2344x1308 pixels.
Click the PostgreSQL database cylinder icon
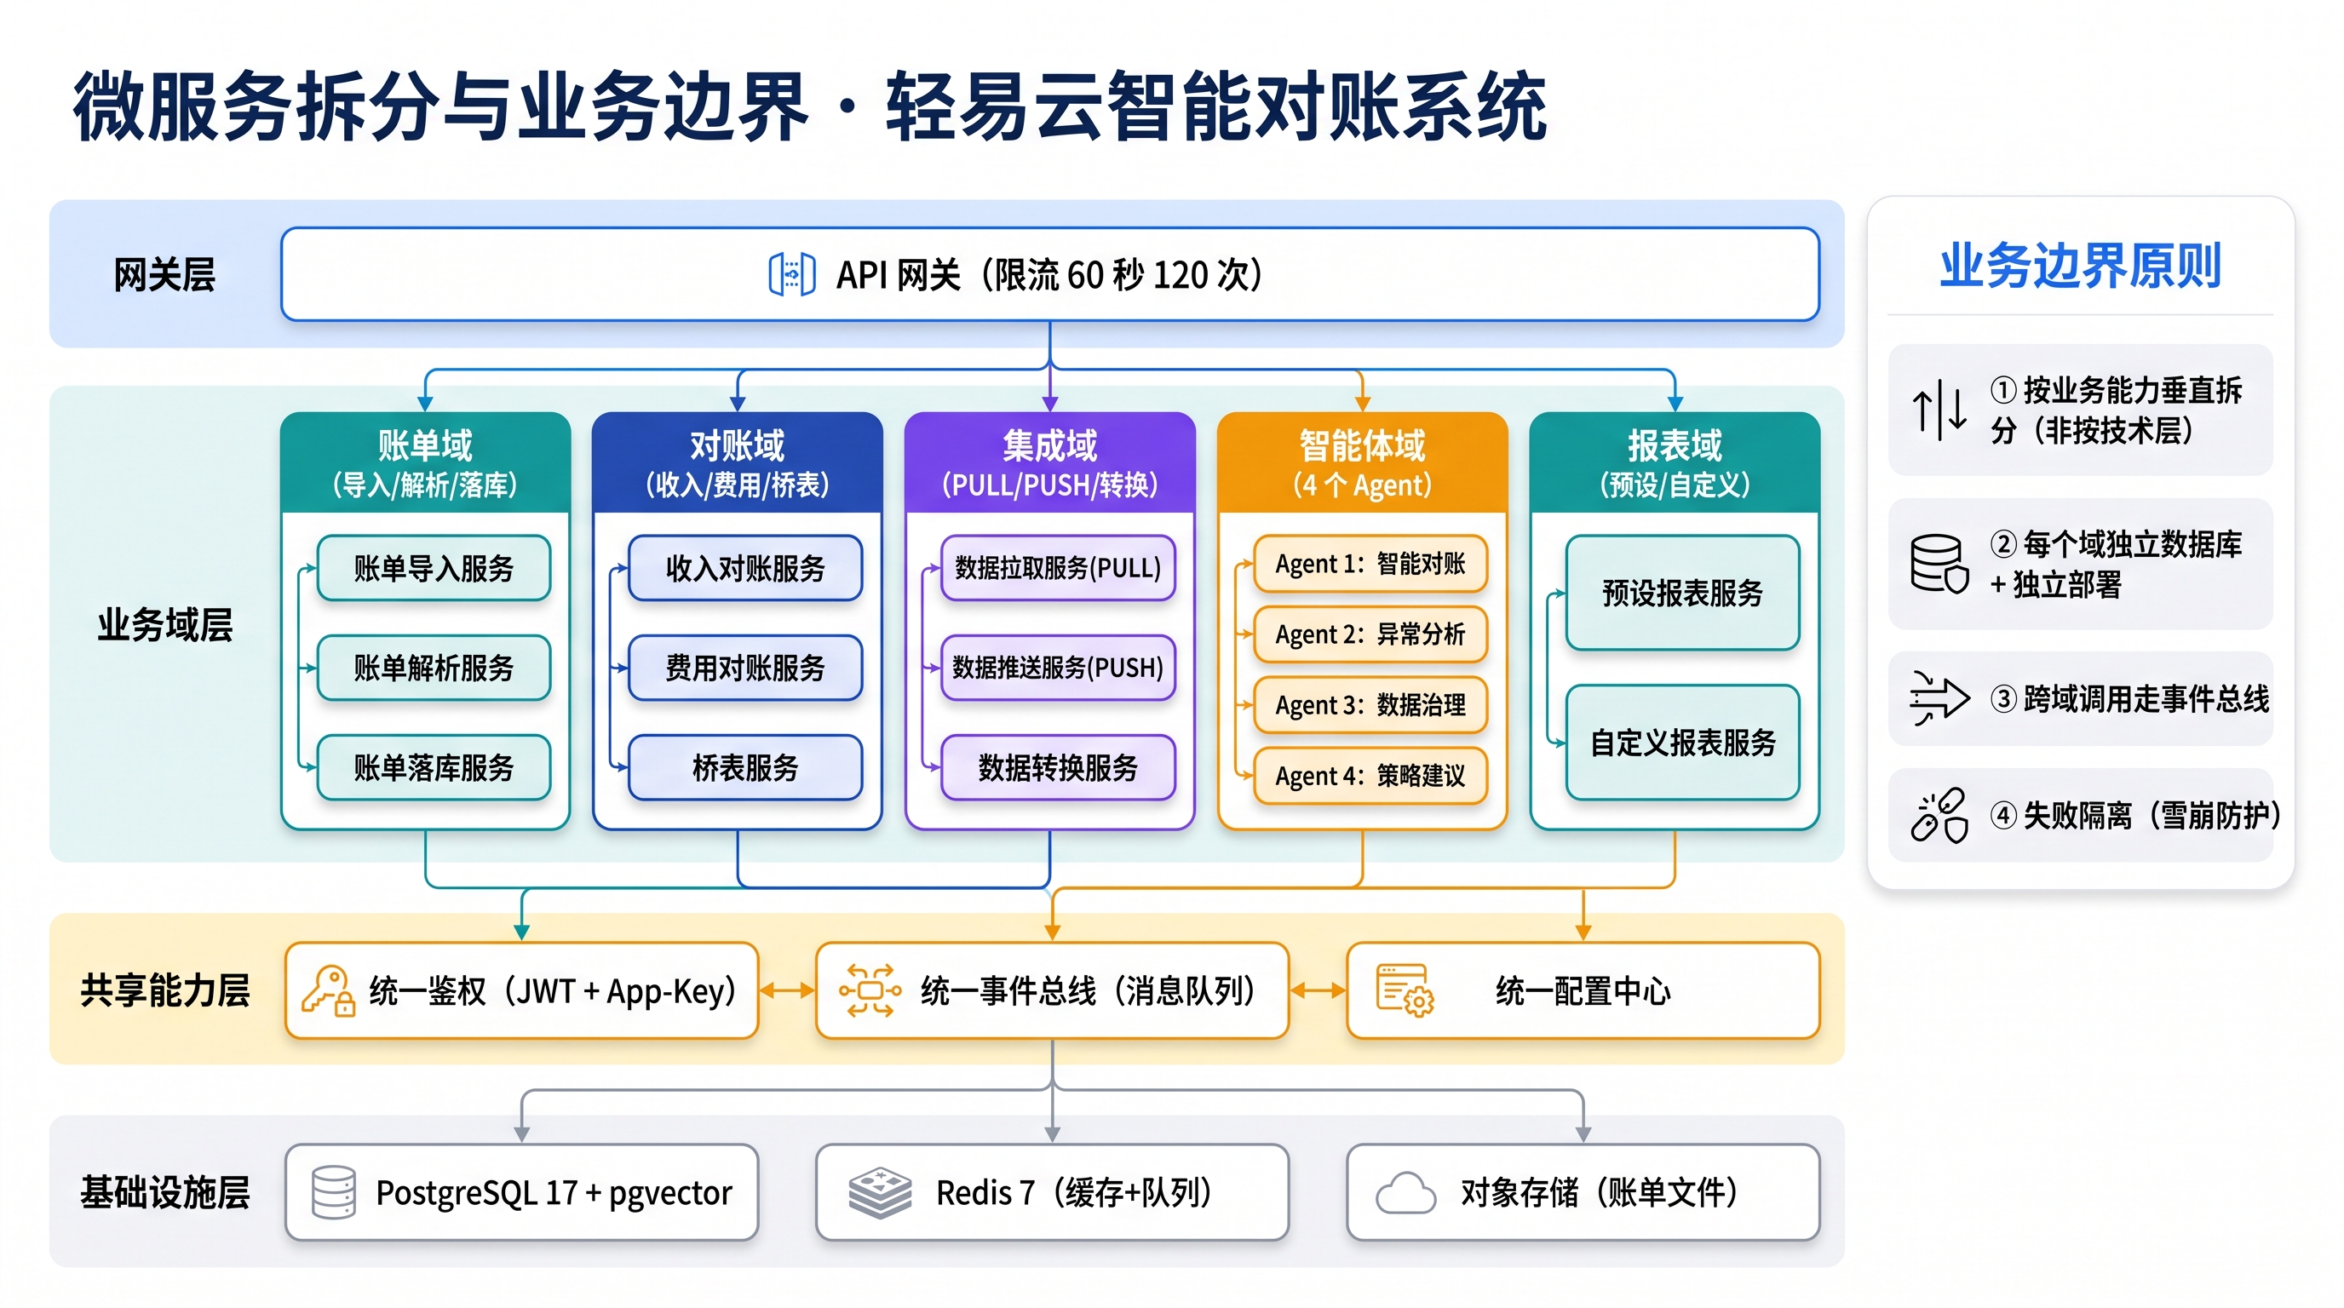coord(333,1191)
